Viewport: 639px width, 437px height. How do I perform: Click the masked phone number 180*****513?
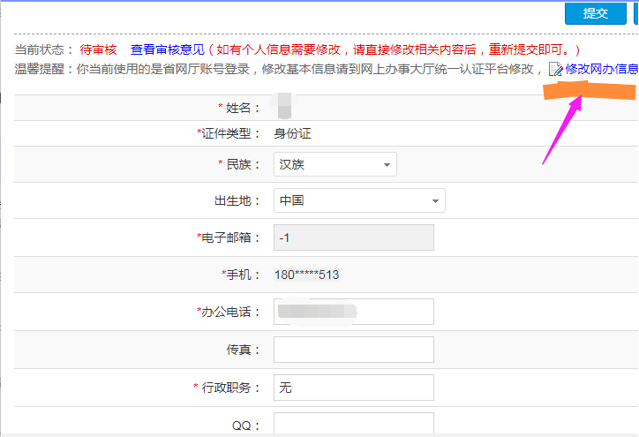coord(306,275)
